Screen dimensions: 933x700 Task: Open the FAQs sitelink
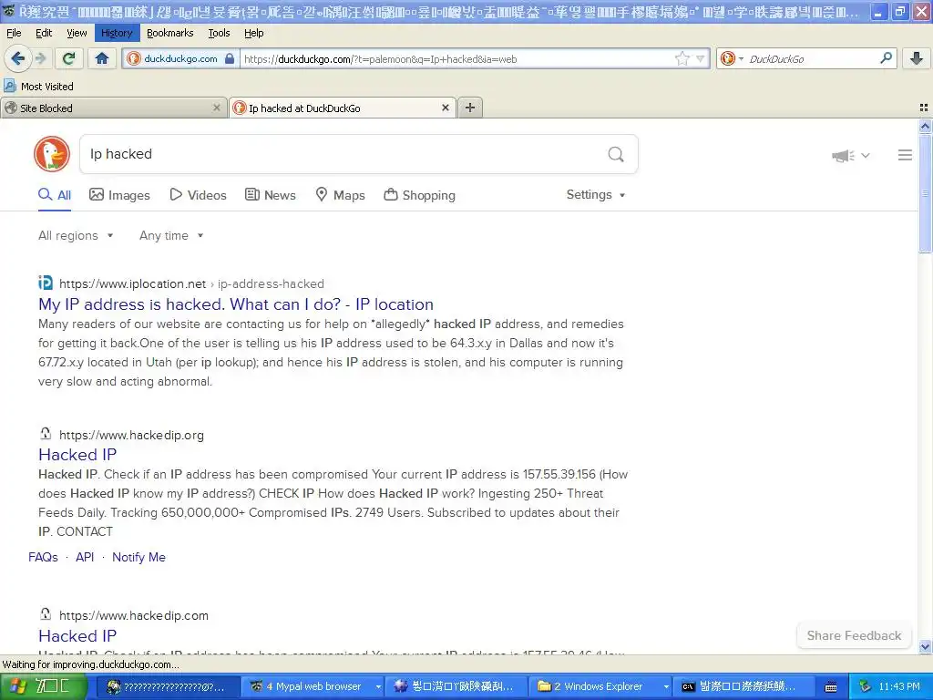point(44,557)
